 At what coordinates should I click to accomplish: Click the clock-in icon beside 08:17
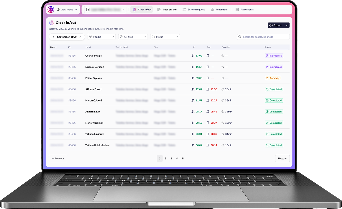[193, 112]
